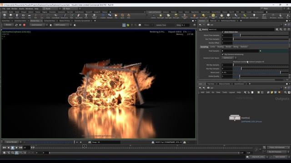Click the network editor search icon
291x163 pixels.
(286, 92)
